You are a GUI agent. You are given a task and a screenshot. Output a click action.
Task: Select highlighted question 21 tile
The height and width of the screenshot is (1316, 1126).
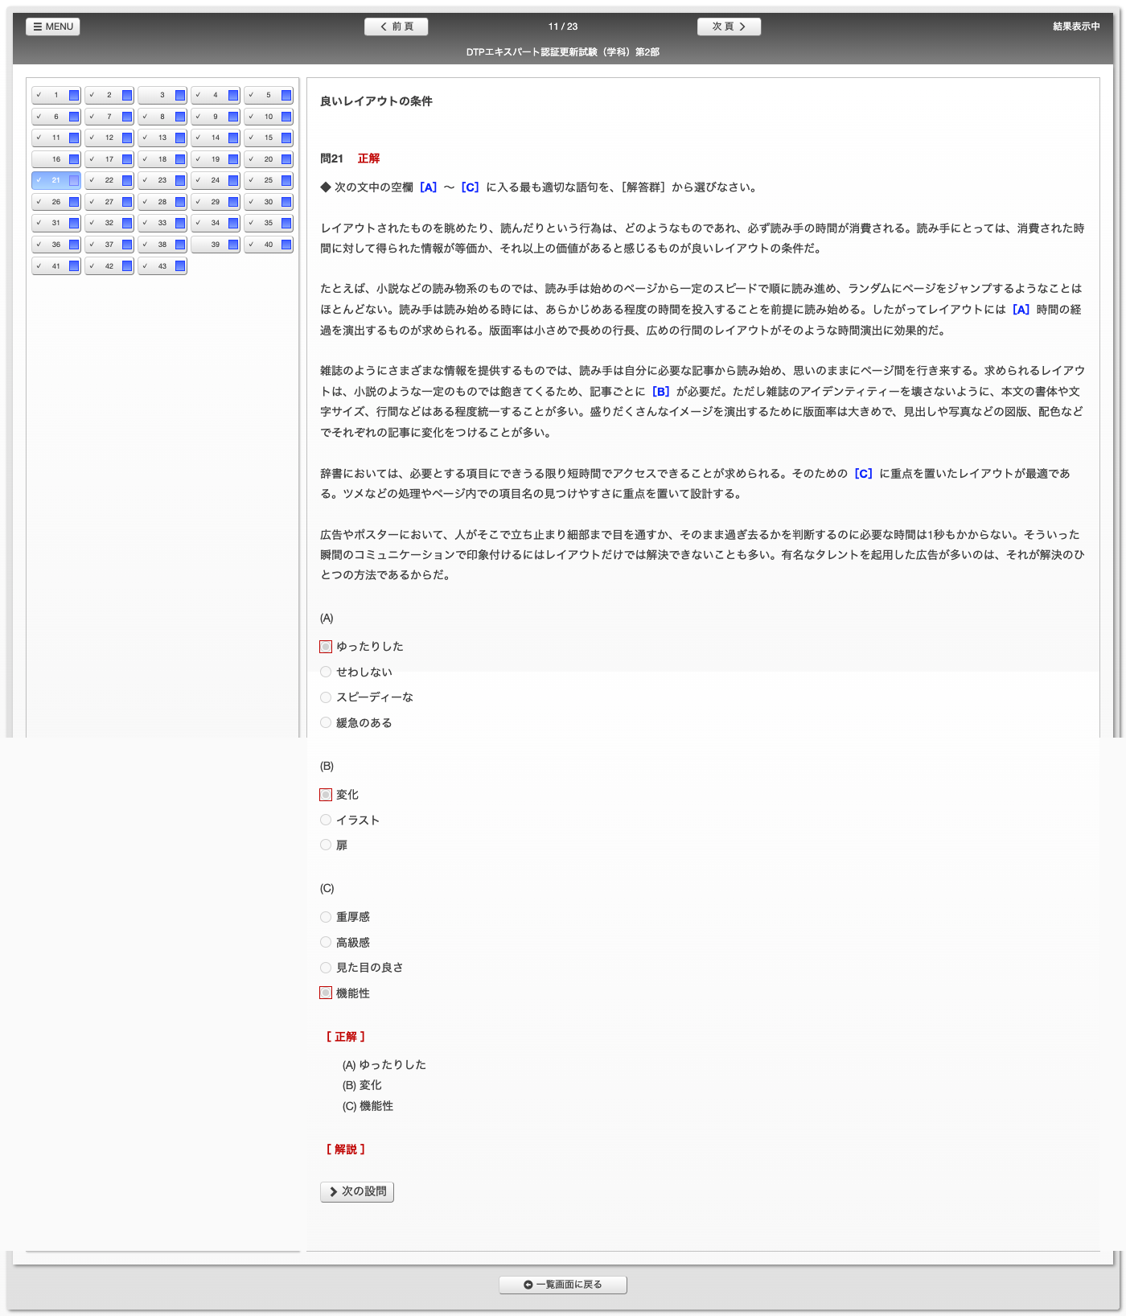point(55,180)
